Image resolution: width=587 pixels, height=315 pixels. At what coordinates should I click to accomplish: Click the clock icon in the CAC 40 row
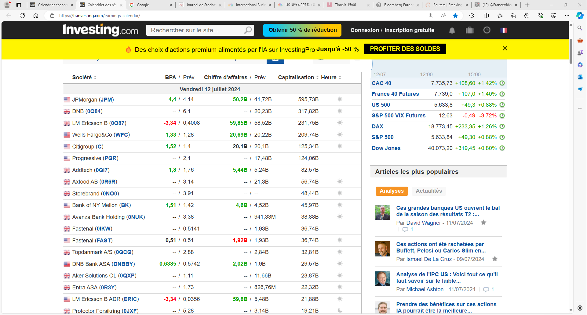[x=502, y=83]
